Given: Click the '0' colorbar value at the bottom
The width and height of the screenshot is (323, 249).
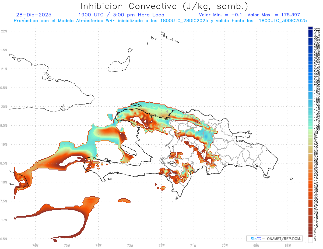Looking at the screenshot, I should pyautogui.click(x=315, y=240).
